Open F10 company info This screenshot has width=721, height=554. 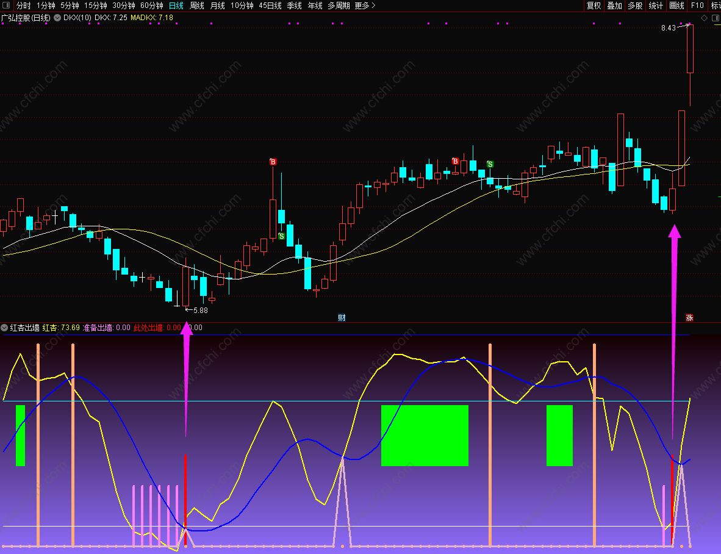(697, 5)
